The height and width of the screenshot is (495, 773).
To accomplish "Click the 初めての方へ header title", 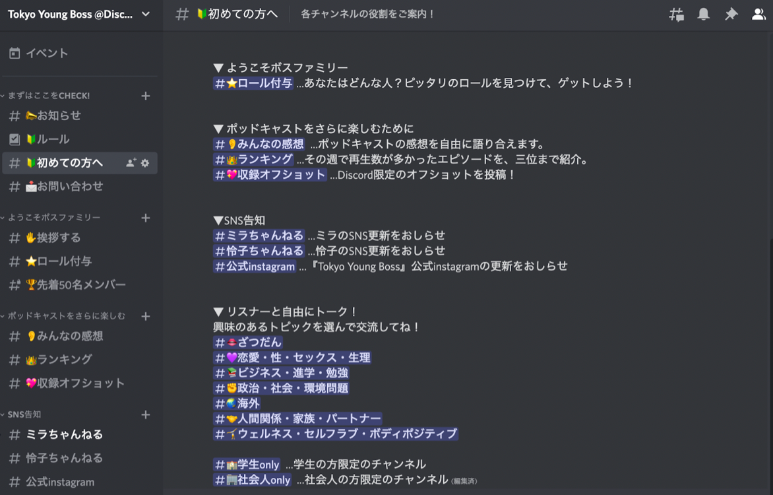I will point(237,15).
